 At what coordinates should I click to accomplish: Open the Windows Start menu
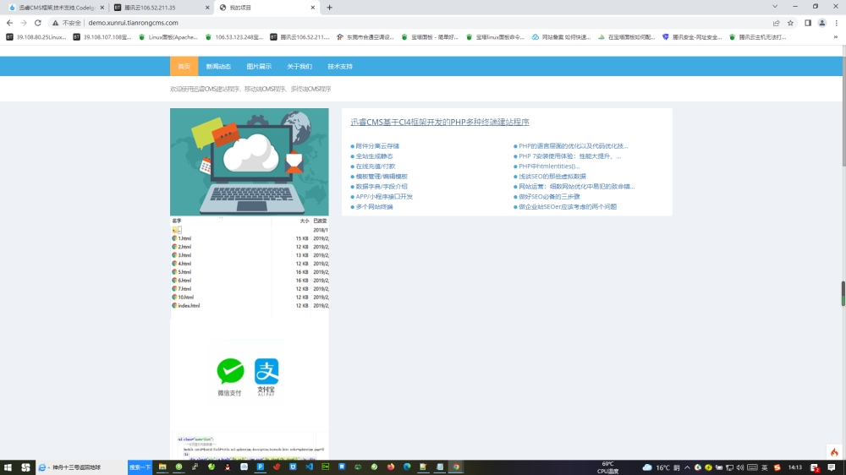(8, 467)
